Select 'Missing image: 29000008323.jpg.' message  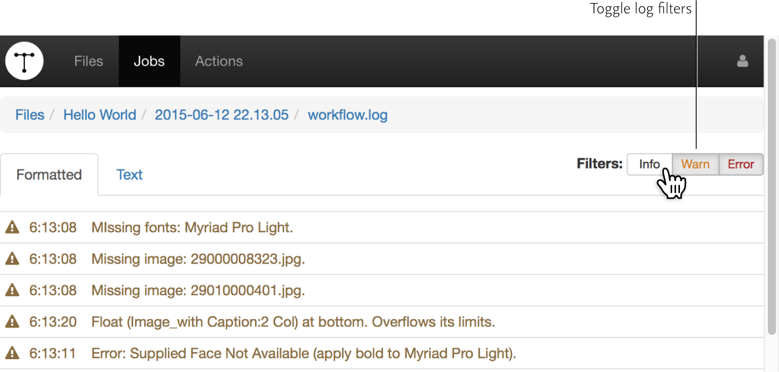pyautogui.click(x=199, y=259)
